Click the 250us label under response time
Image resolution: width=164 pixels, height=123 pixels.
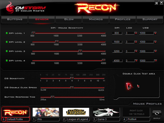[43, 100]
